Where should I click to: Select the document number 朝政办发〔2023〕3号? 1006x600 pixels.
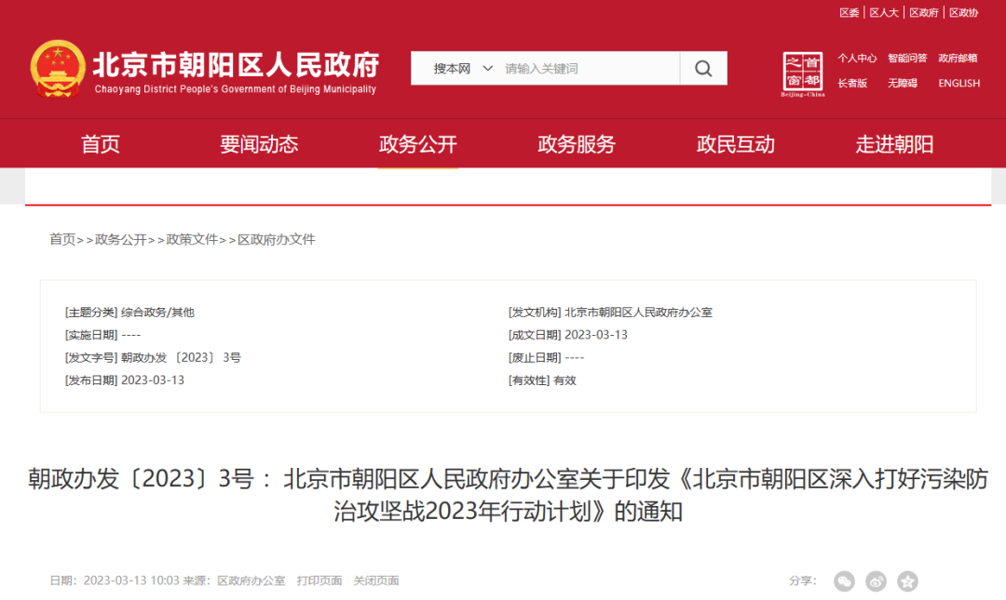point(181,358)
